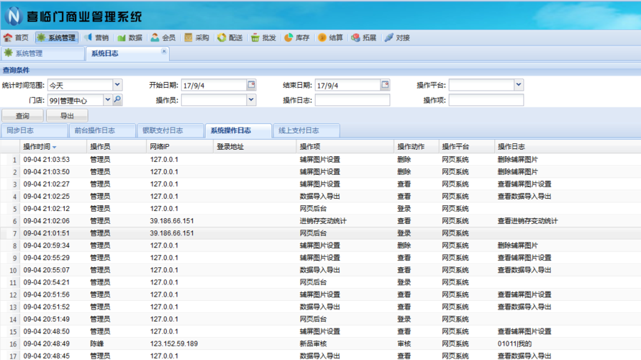Focus the 结束日期 date field
Image resolution: width=641 pixels, height=360 pixels.
click(348, 85)
